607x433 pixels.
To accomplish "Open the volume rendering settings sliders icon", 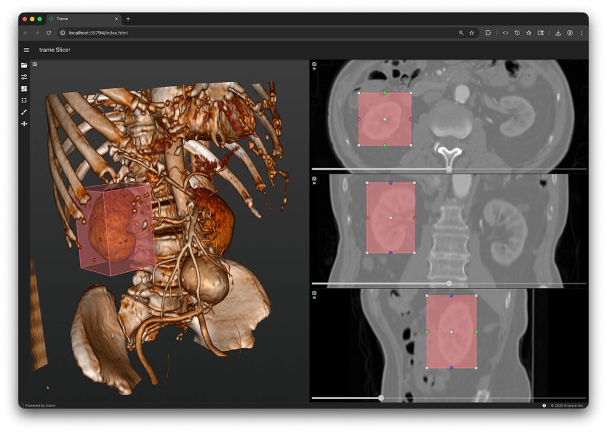I will pos(24,77).
